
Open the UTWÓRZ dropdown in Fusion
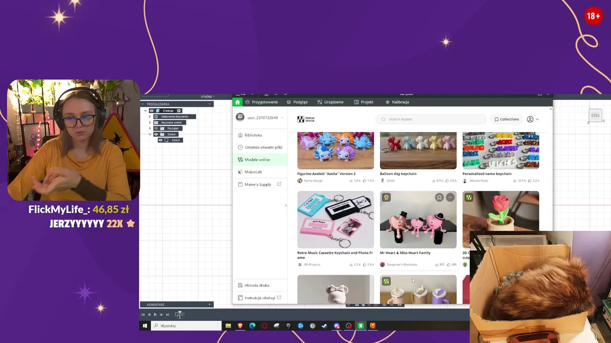207,97
